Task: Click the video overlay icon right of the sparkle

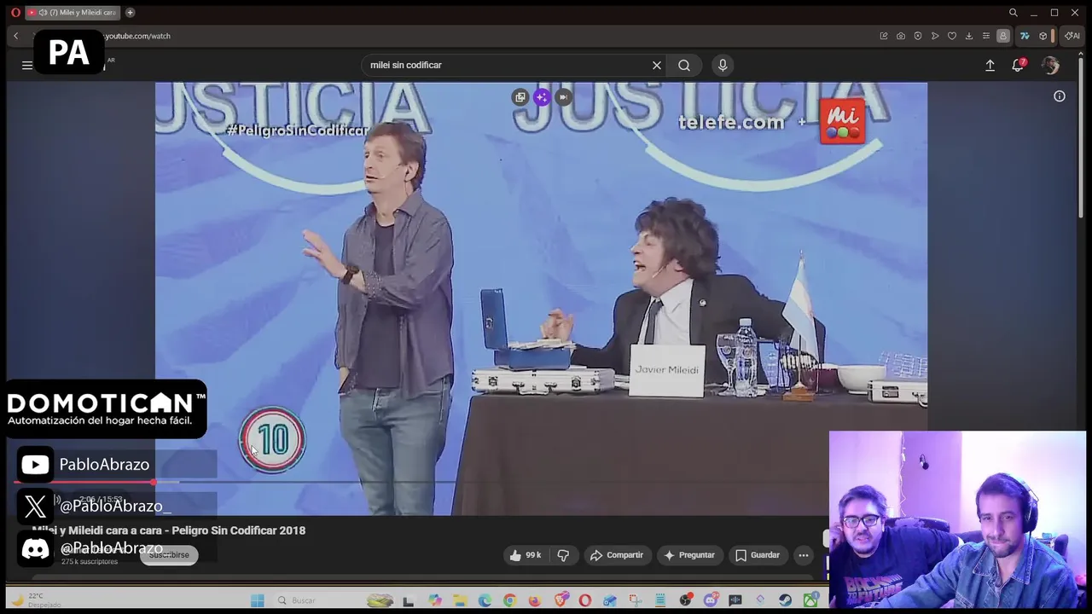Action: [x=563, y=97]
